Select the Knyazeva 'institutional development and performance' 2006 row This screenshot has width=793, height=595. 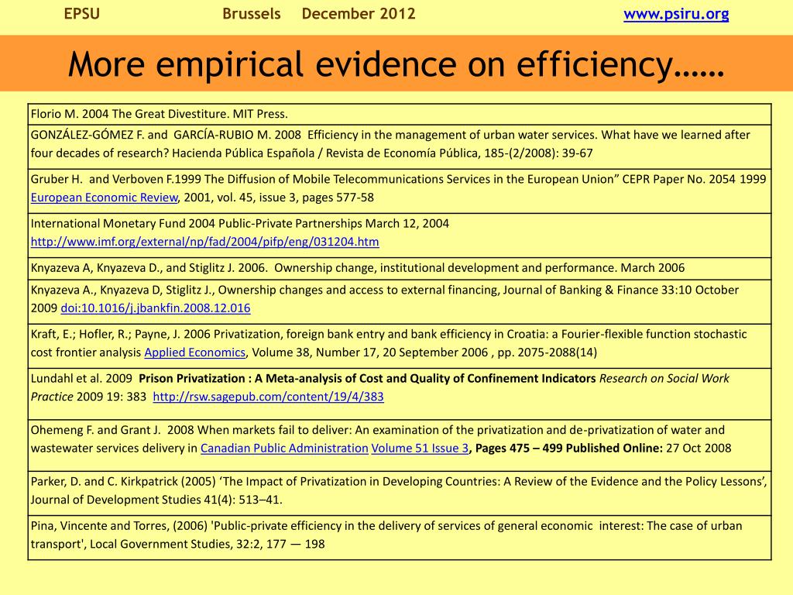coord(400,269)
